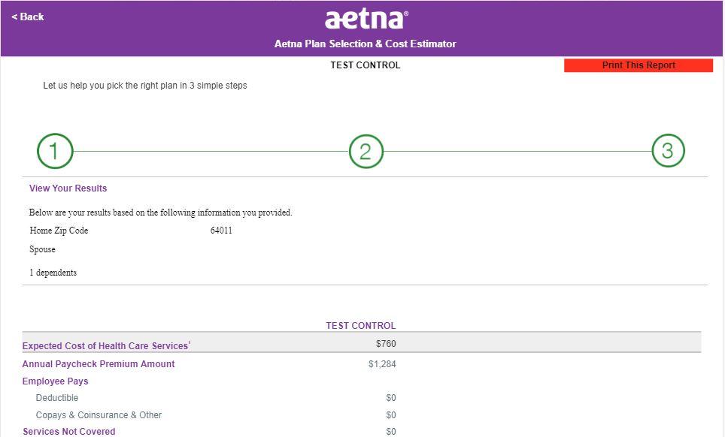Click the Employee Pays row label
The width and height of the screenshot is (725, 437).
pos(55,381)
